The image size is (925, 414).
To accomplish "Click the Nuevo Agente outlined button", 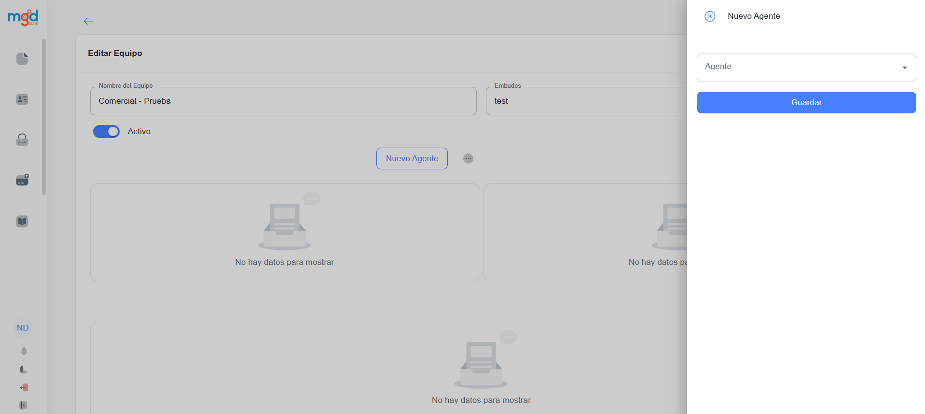I will point(412,158).
